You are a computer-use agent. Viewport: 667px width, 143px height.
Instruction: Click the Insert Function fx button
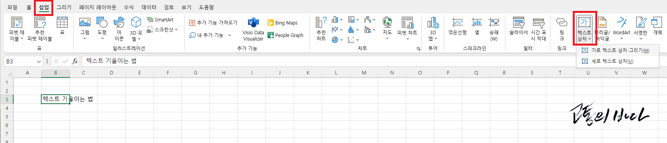click(75, 61)
